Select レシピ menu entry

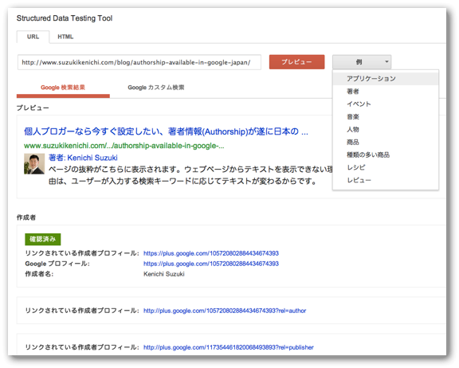385,167
